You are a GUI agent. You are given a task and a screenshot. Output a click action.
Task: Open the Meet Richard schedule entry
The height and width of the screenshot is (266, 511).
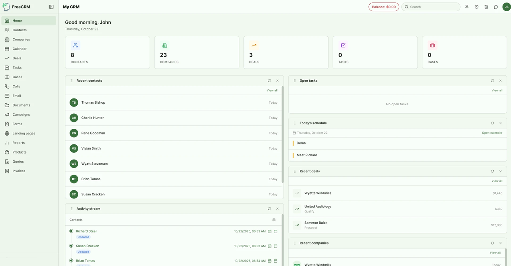[398, 155]
